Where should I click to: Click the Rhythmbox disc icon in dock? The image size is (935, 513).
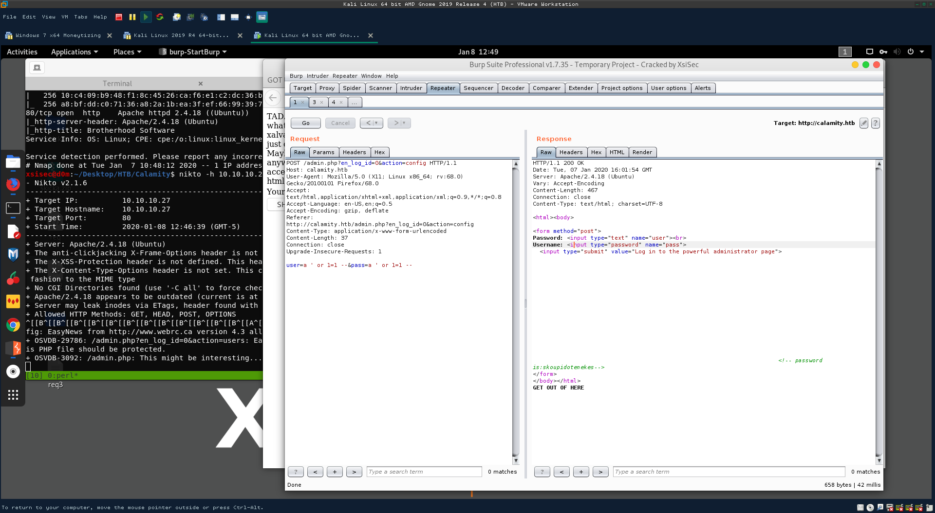13,371
